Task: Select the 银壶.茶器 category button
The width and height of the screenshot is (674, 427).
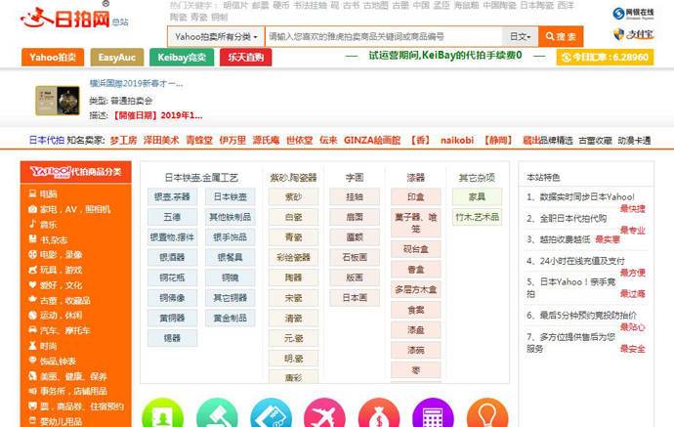Action: [x=172, y=197]
